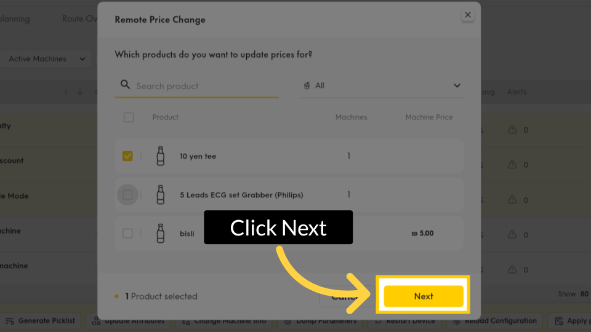The width and height of the screenshot is (591, 332).
Task: Close the Remote Price Change dialog
Action: tap(468, 15)
